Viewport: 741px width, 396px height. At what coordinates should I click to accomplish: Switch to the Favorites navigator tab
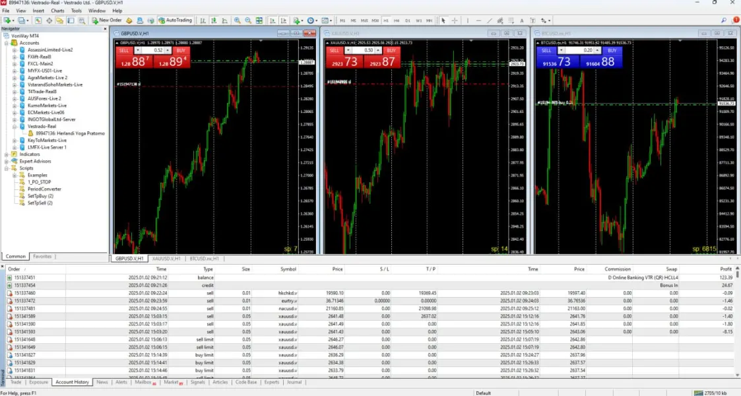pyautogui.click(x=42, y=257)
